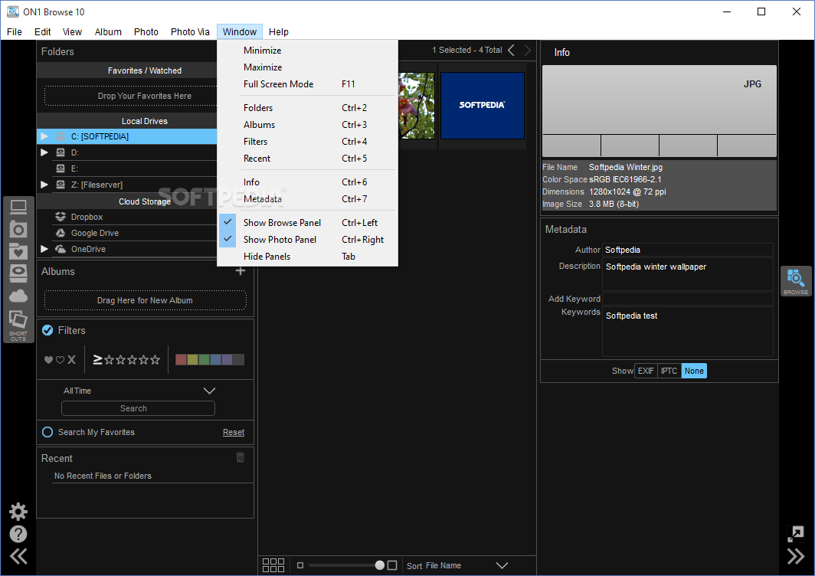The height and width of the screenshot is (576, 815).
Task: Select Metadata in the Window menu
Action: (308, 199)
